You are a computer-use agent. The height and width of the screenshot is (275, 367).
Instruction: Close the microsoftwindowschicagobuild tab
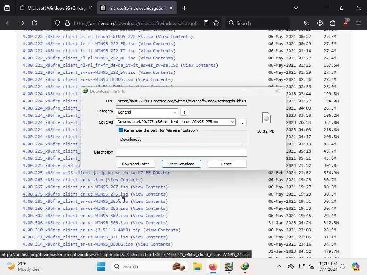pos(171,8)
